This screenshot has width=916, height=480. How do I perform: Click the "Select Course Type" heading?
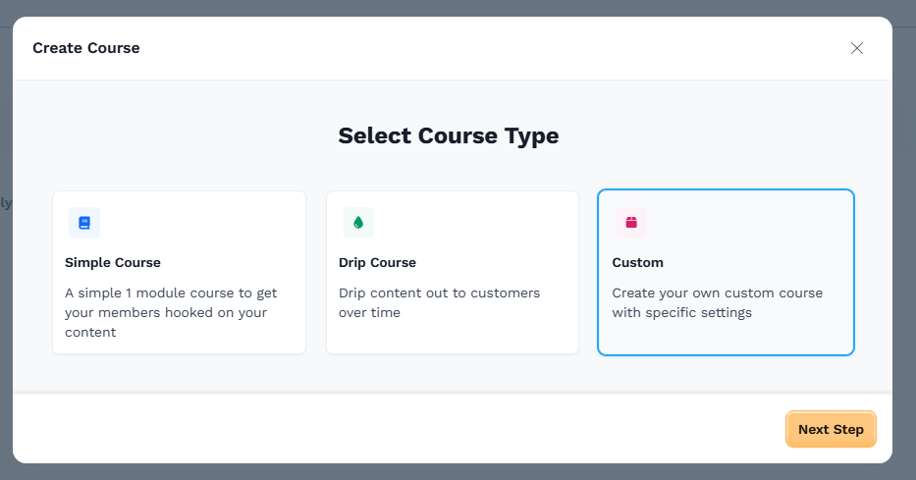[449, 135]
